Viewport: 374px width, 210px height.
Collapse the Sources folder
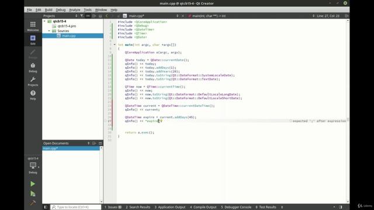point(49,31)
